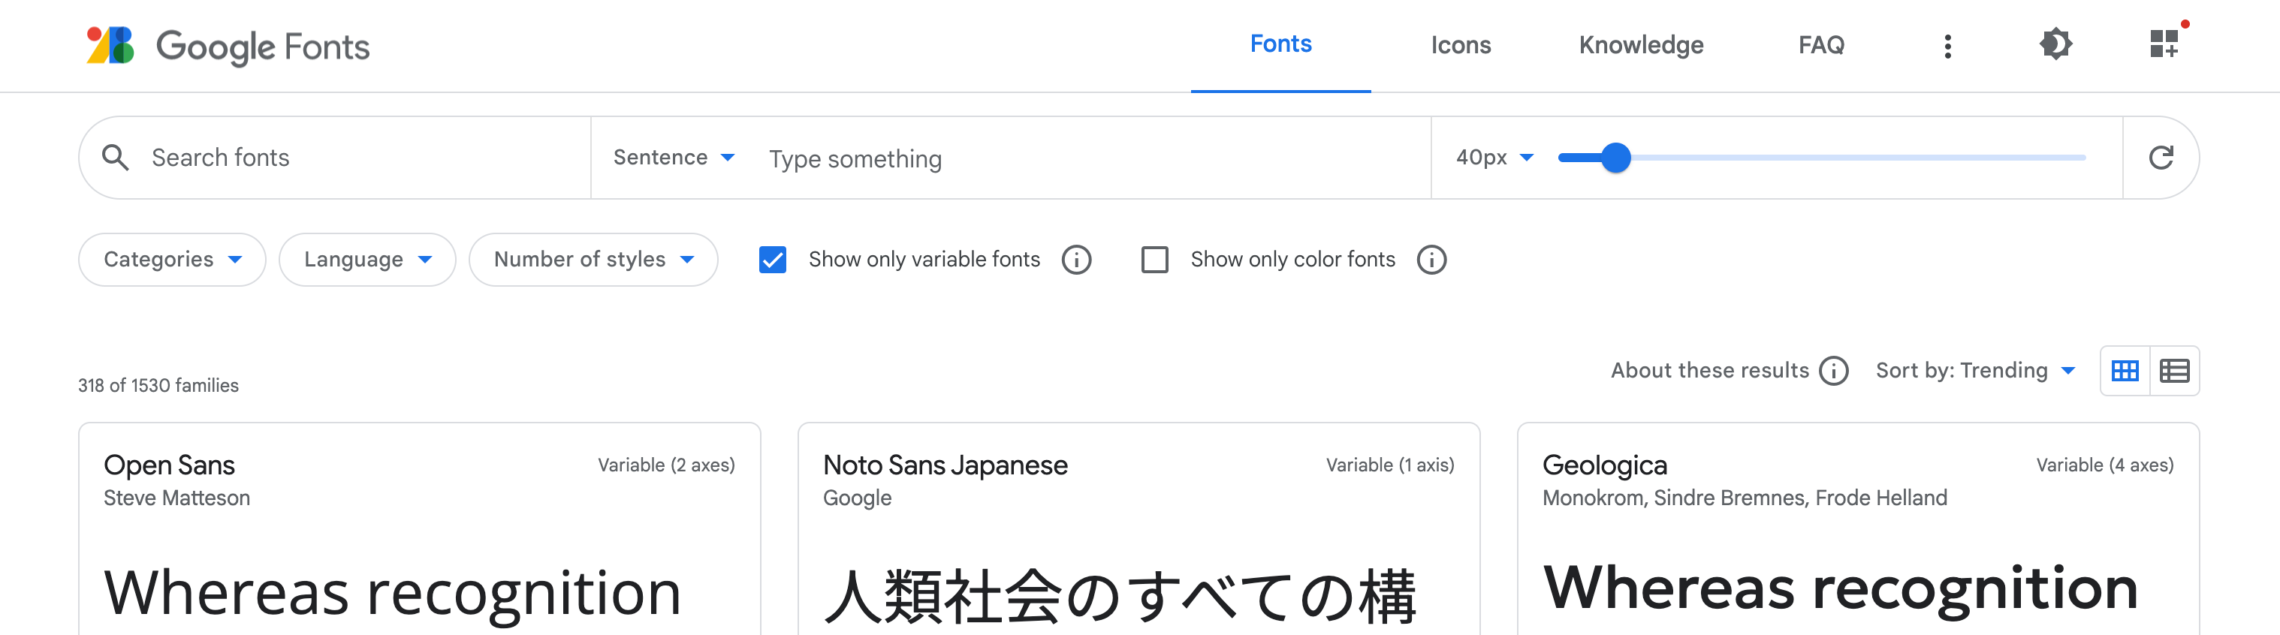This screenshot has height=635, width=2280.
Task: Click the font size slider handle
Action: 1616,158
